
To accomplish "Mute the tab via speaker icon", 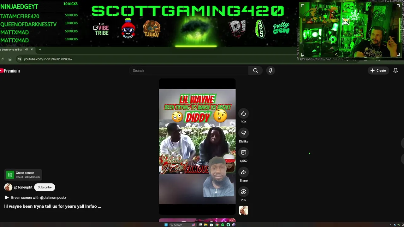I will tap(27, 49).
